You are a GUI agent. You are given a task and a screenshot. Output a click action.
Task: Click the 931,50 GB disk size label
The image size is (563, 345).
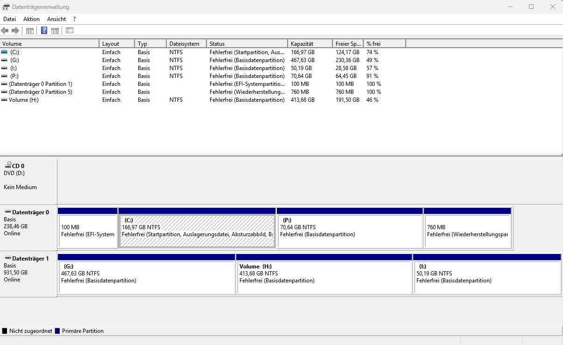pos(15,273)
